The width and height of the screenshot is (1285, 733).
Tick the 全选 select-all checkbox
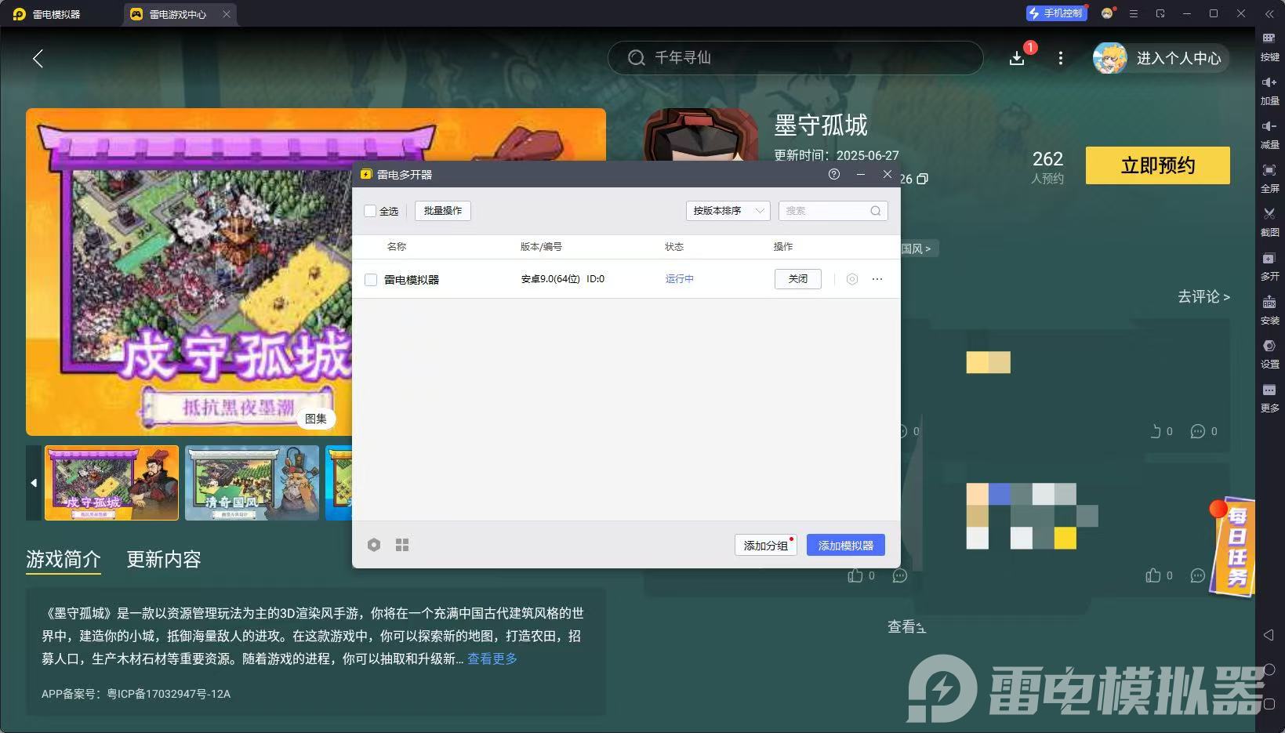[371, 211]
